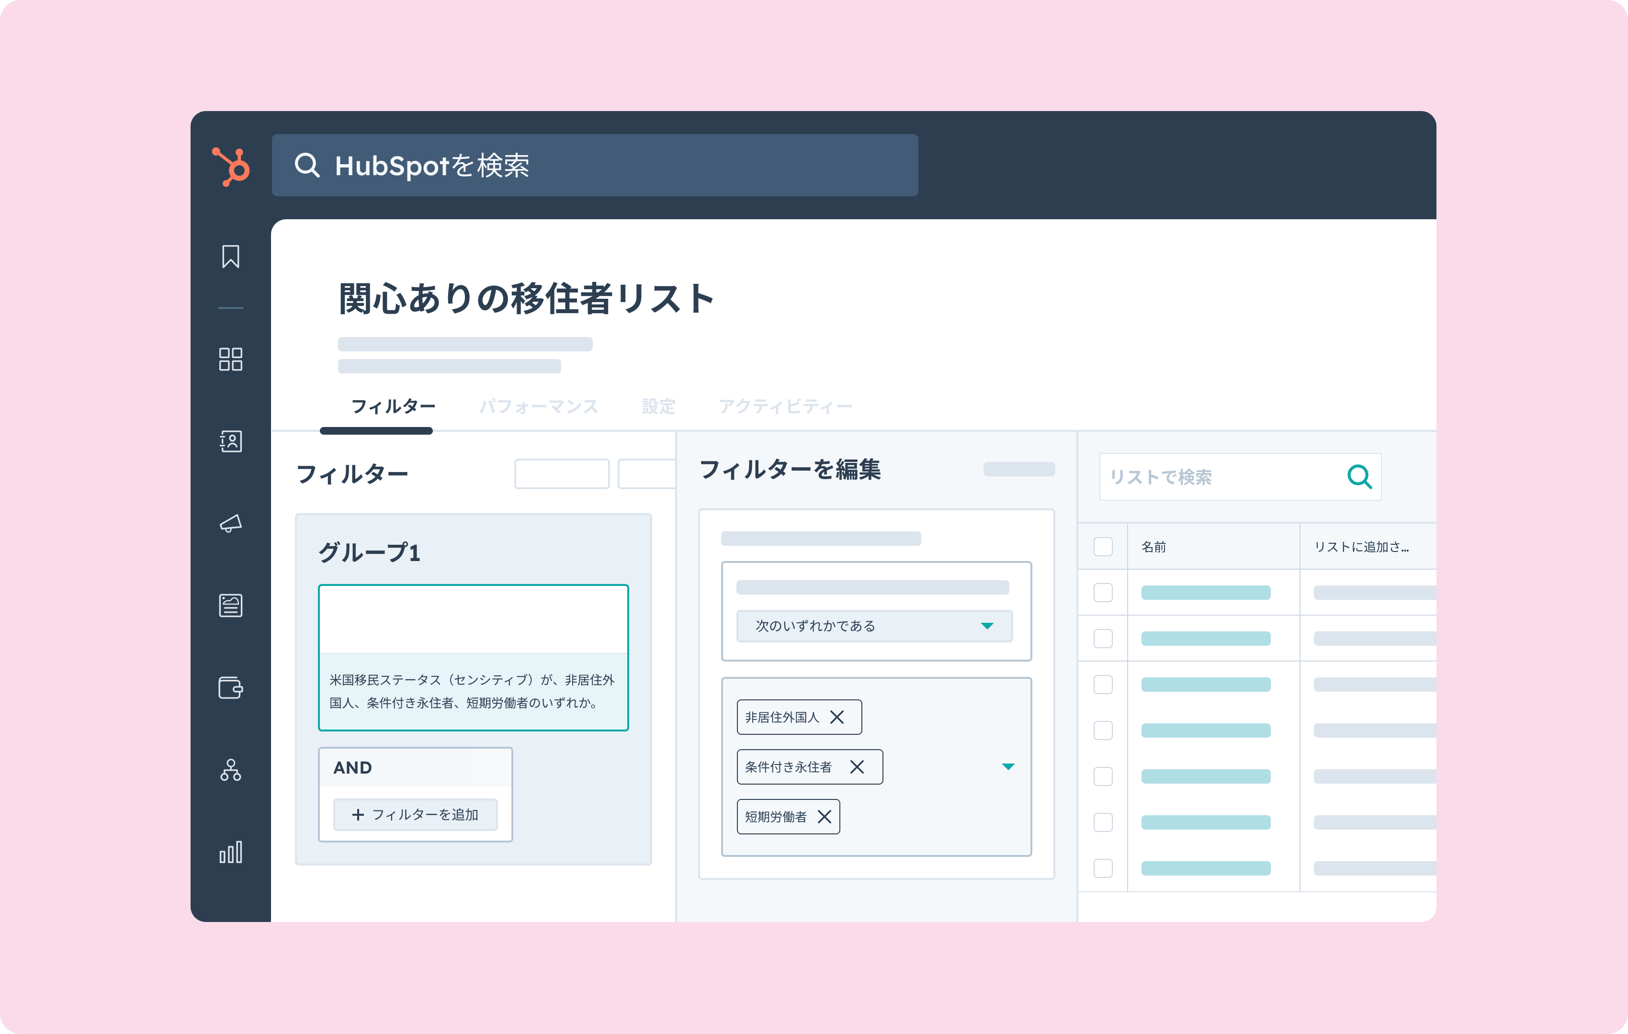1628x1034 pixels.
Task: Switch to the アクティビティー tab
Action: point(785,406)
